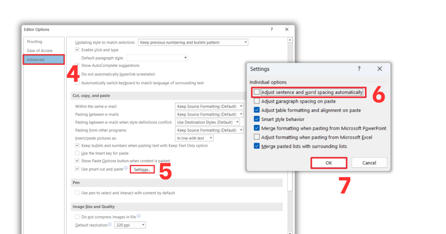The image size is (446, 234).
Task: Toggle Use the Insert key for paste
Action: 77,153
